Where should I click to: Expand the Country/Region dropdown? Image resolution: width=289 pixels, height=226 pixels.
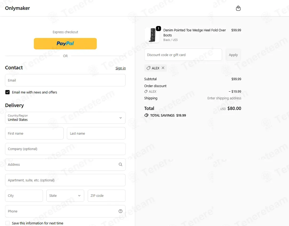[65, 118]
